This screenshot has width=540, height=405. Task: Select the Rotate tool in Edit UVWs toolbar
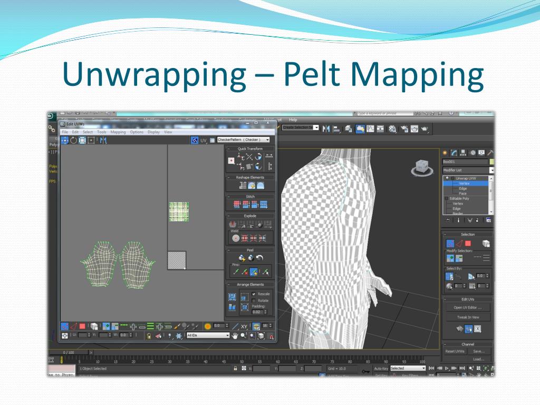coord(74,140)
